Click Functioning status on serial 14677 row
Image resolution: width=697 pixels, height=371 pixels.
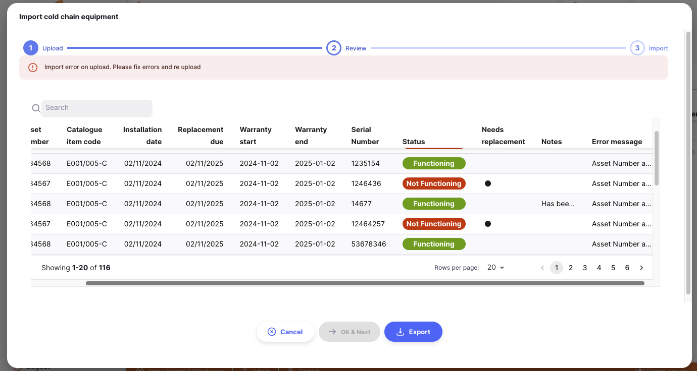(x=434, y=204)
